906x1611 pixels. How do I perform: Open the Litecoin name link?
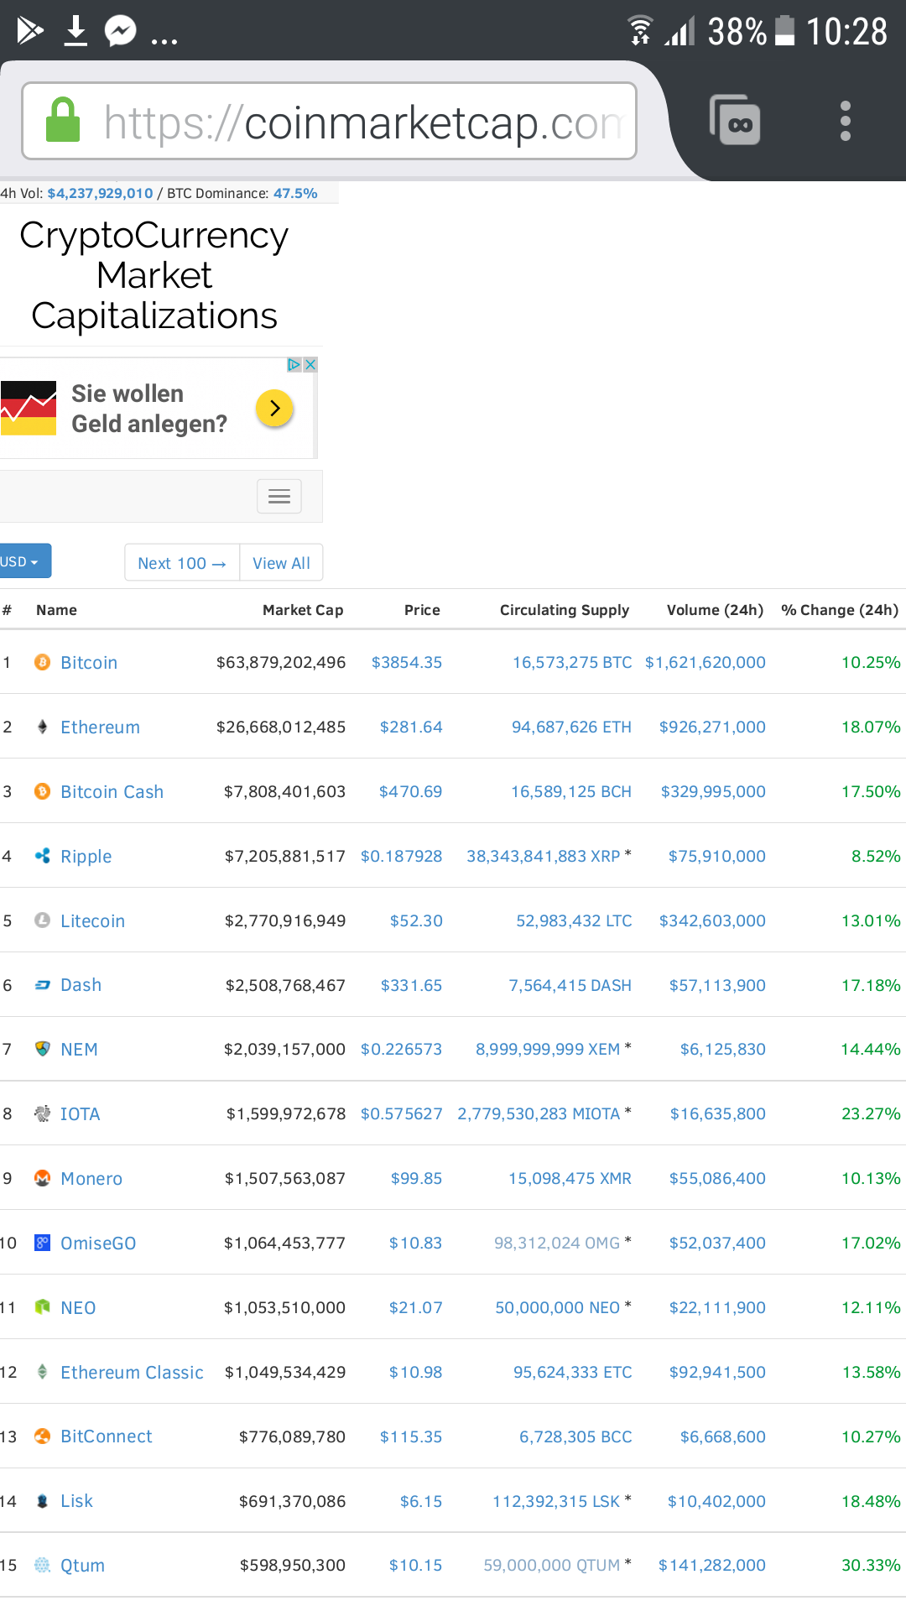pos(92,921)
